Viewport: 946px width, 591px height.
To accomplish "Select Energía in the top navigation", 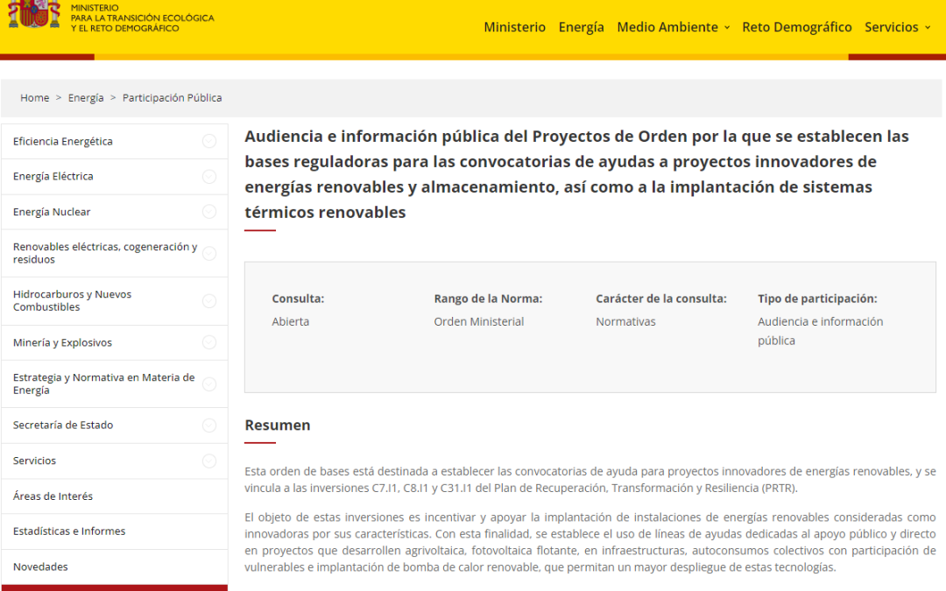I will (581, 27).
